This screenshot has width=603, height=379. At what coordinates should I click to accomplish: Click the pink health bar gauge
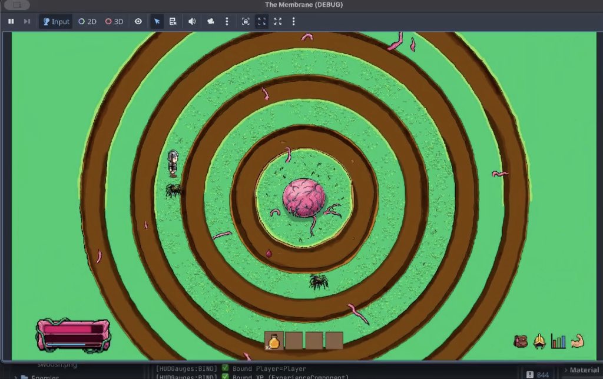pyautogui.click(x=73, y=330)
